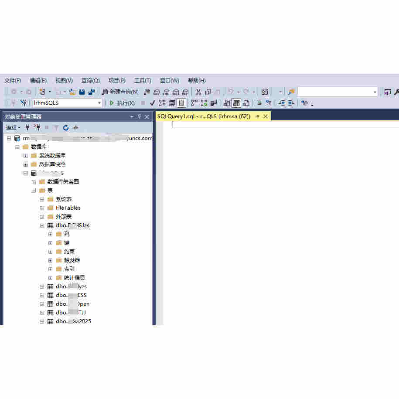Click the New Project icon
Viewport: 399px width, 399px height.
[42, 92]
